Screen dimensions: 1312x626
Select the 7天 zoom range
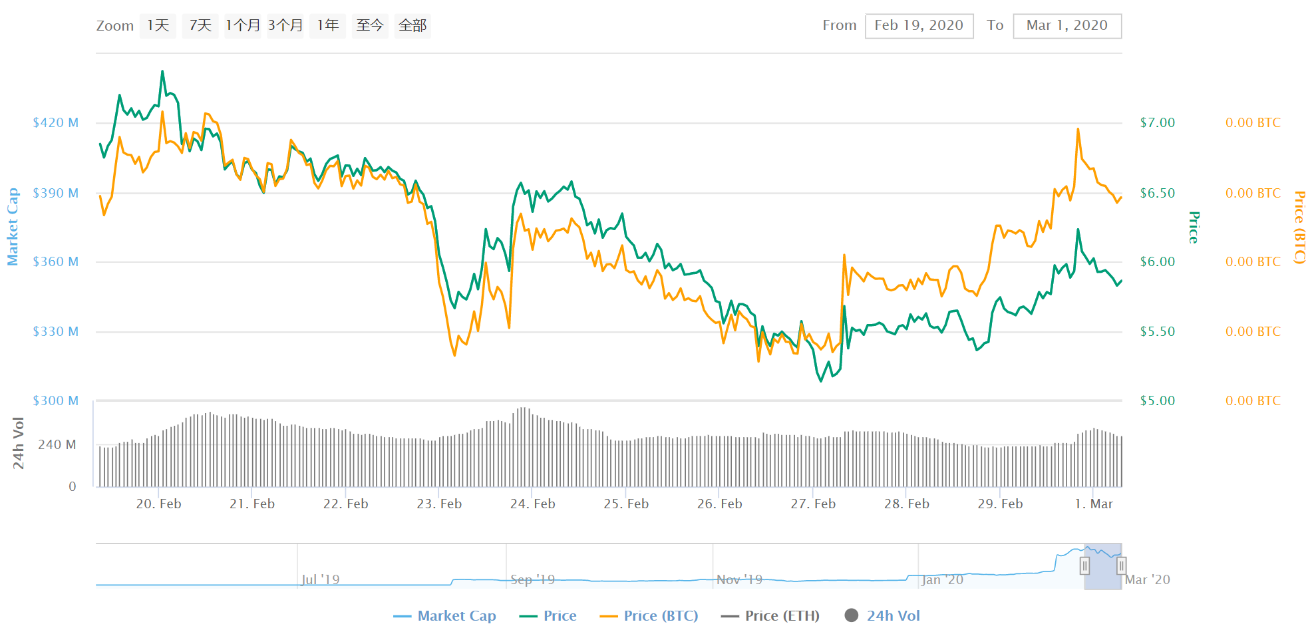pos(200,26)
